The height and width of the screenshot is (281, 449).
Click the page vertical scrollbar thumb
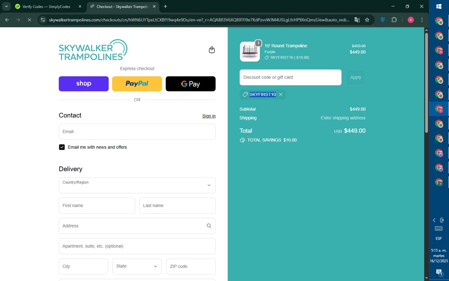click(x=426, y=82)
